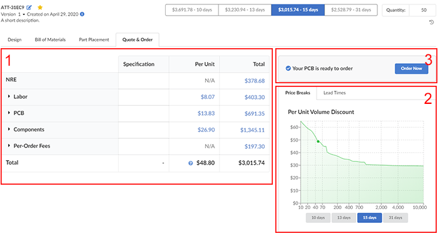Click the green data point on the discount chart
This screenshot has width=438, height=236.
tap(318, 141)
